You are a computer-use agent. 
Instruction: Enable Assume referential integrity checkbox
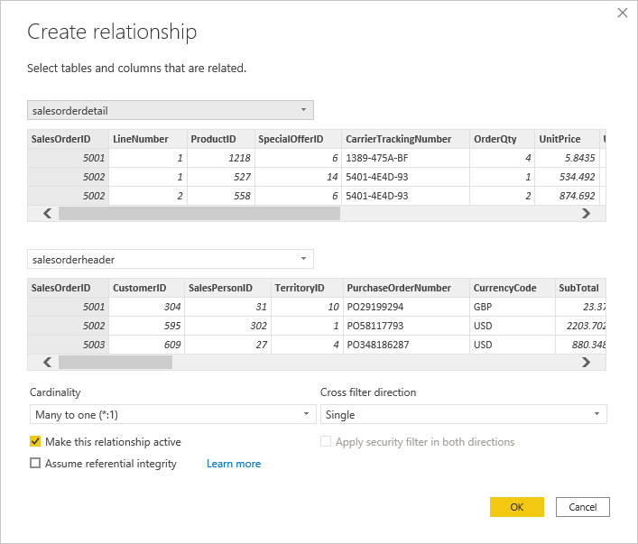[x=35, y=464]
